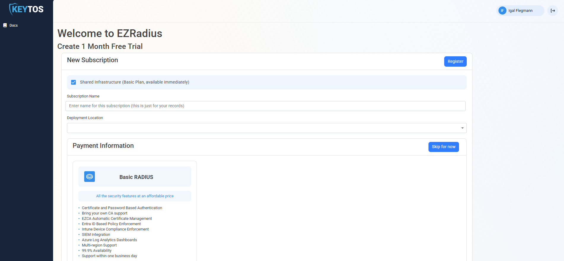This screenshot has width=564, height=261.
Task: Click the sign out icon
Action: click(553, 11)
